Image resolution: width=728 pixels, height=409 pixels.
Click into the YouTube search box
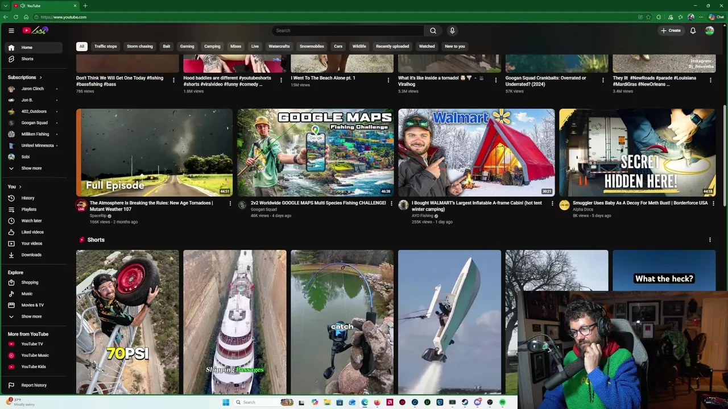click(348, 31)
